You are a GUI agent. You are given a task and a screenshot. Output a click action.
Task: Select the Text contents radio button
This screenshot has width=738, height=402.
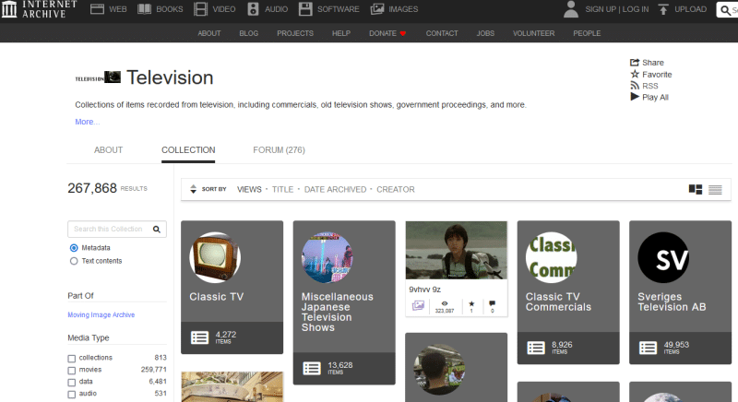[x=74, y=261]
